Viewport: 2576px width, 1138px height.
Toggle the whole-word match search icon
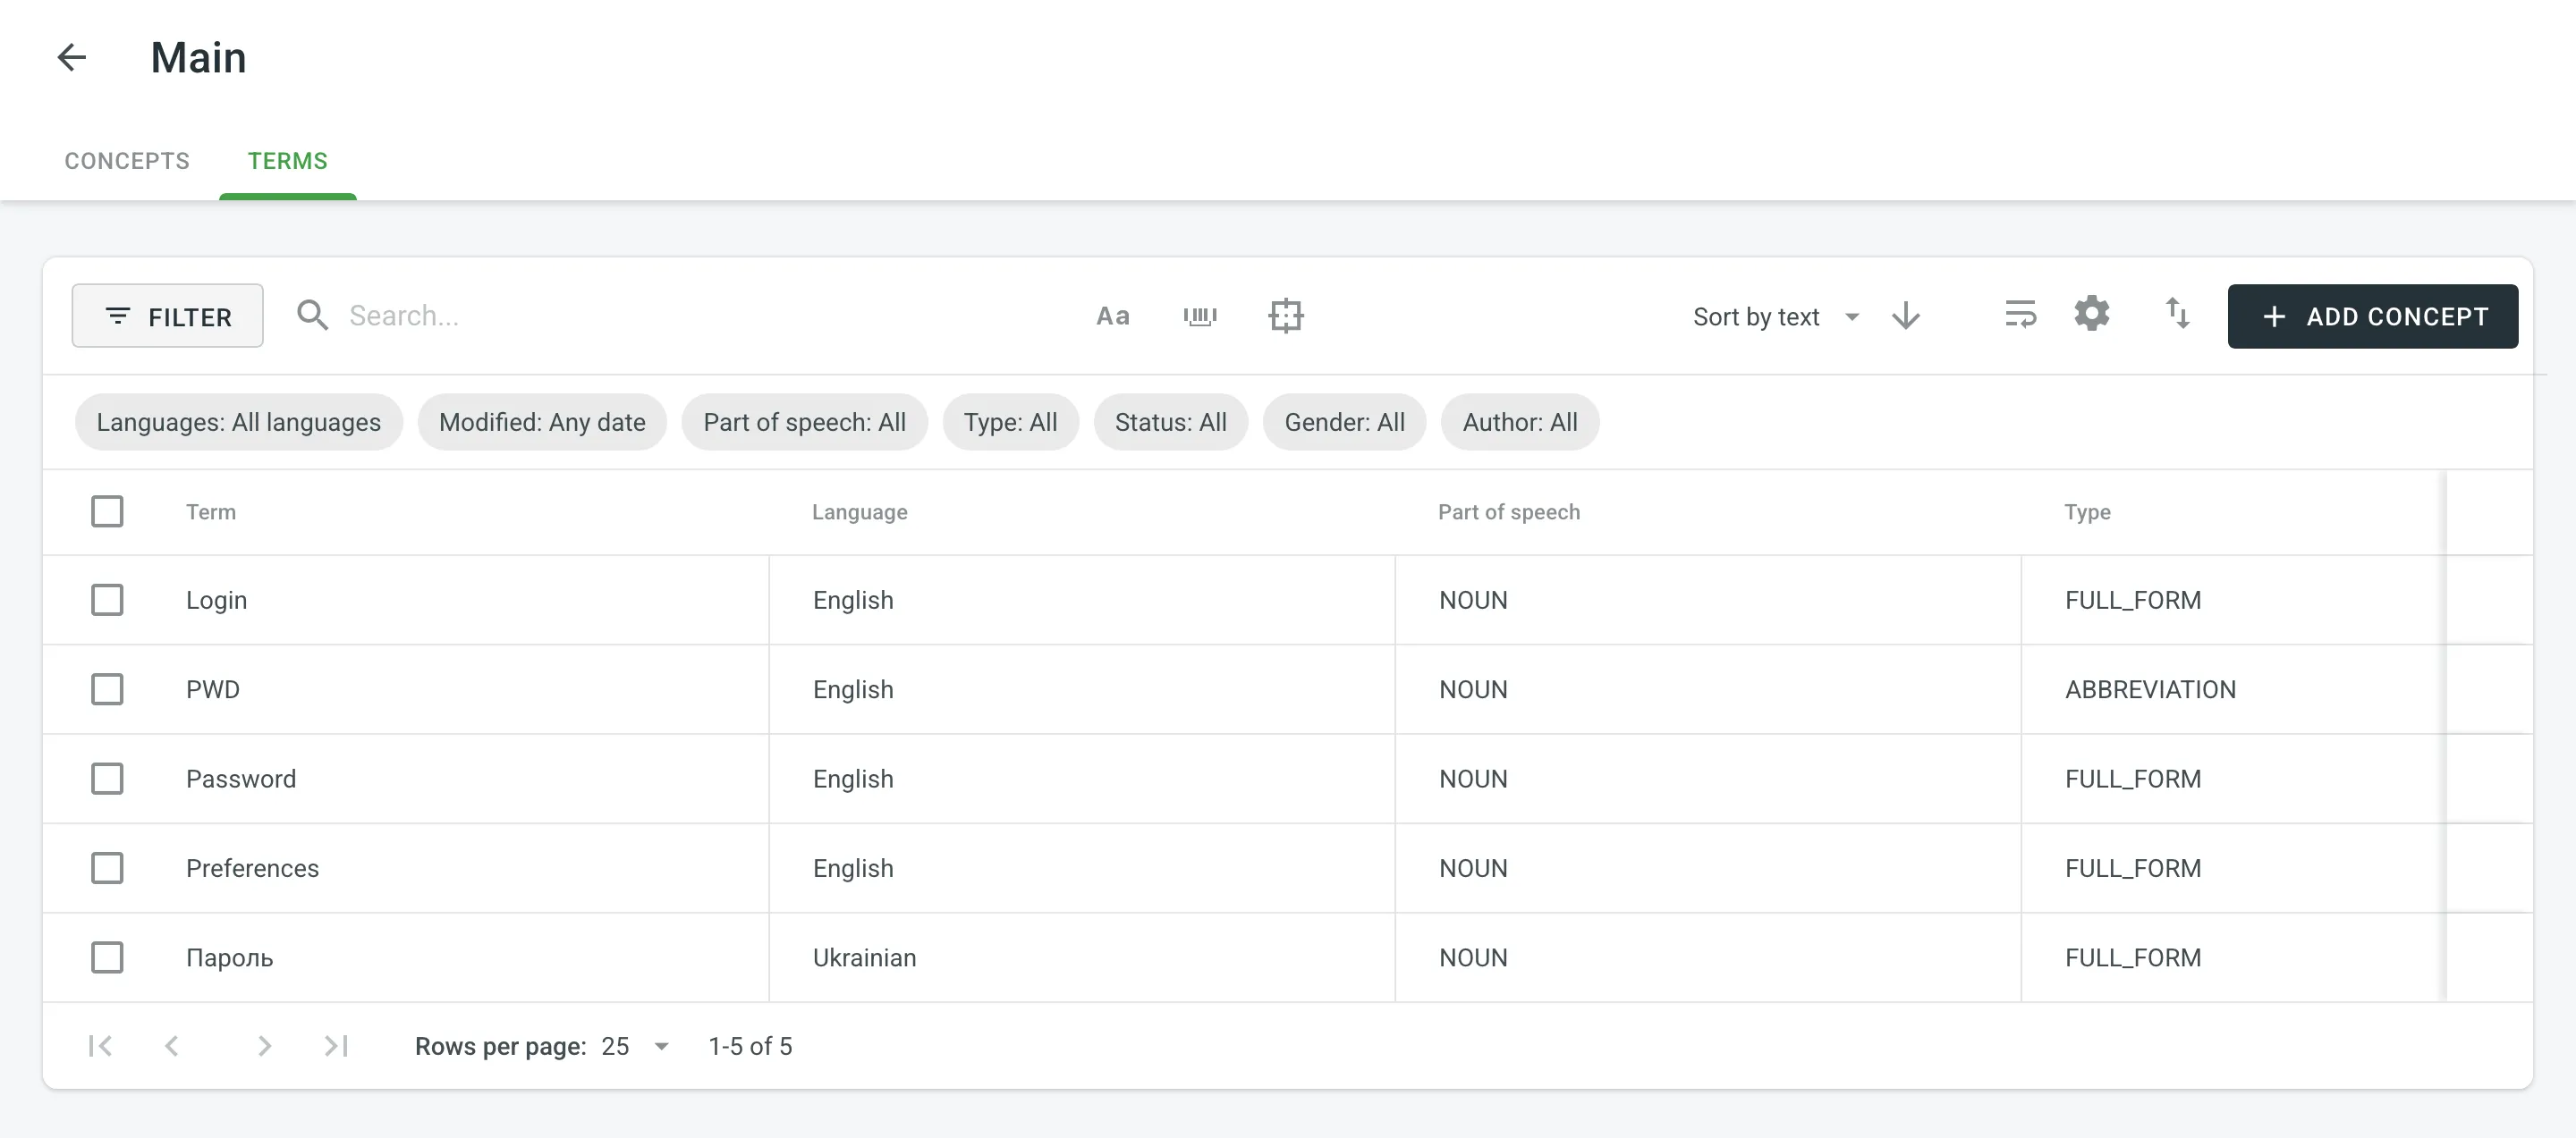tap(1199, 316)
